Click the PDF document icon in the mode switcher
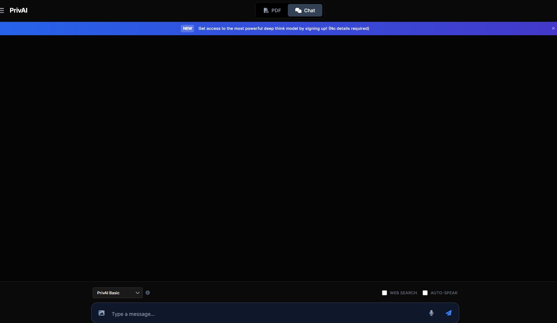This screenshot has width=557, height=323. pos(266,10)
